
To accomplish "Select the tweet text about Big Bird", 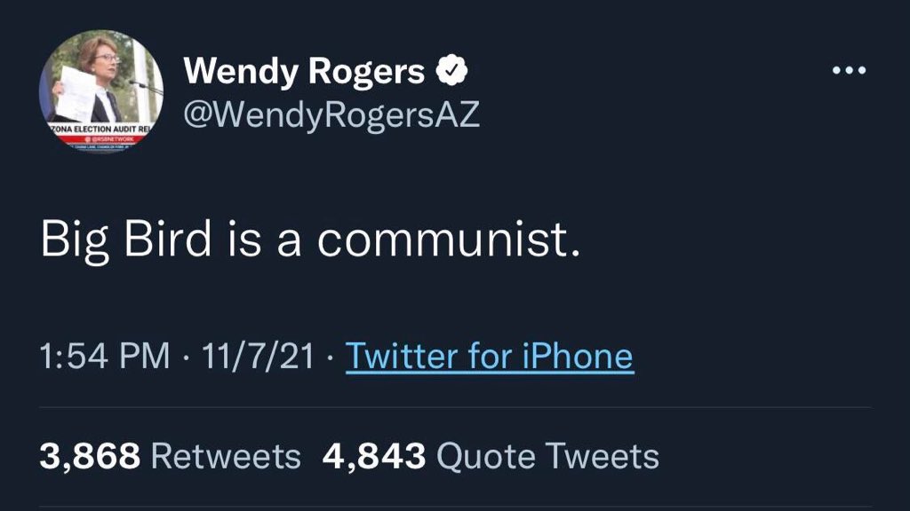I will pos(310,240).
